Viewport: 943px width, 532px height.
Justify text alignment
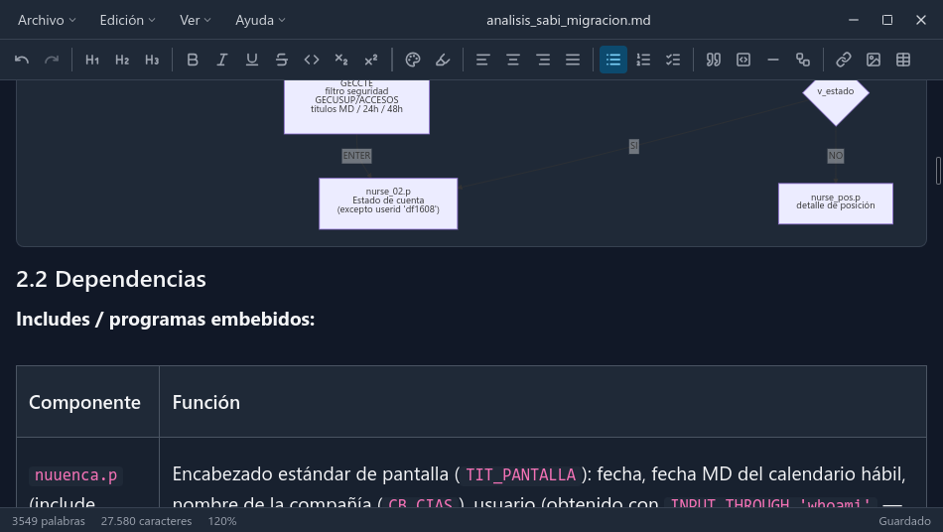coord(573,60)
